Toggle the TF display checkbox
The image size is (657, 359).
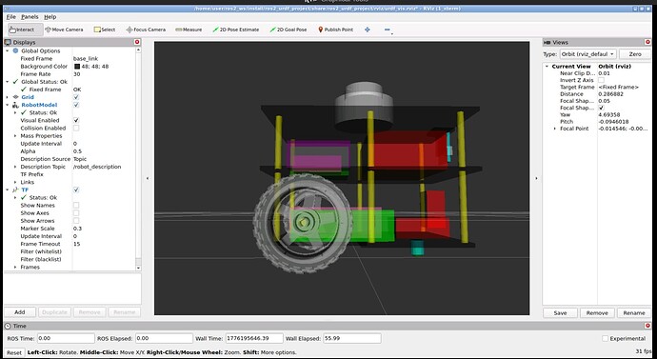[76, 189]
